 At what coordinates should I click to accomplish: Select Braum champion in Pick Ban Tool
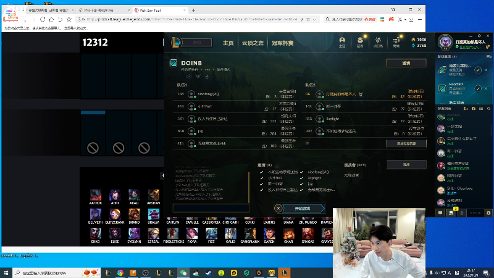click(x=153, y=216)
